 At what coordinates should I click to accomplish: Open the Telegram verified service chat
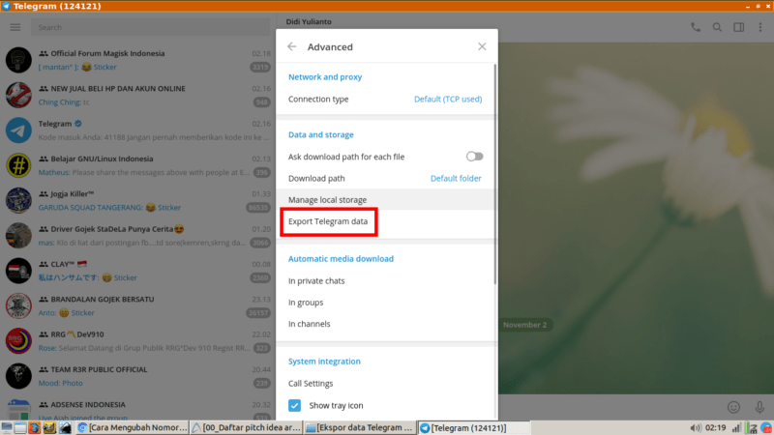click(137, 130)
